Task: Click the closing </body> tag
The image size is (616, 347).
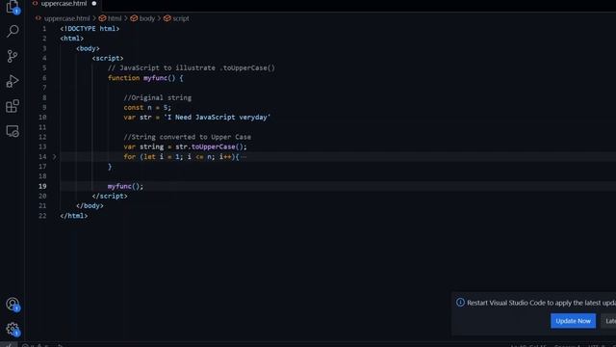Action: click(x=90, y=206)
